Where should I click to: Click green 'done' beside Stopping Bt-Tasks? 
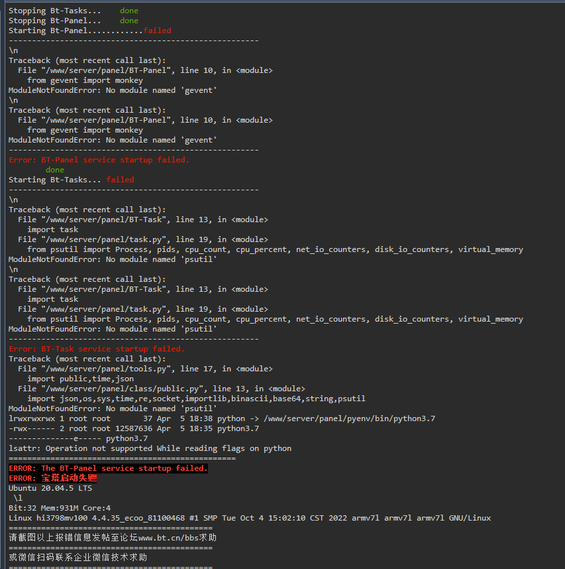129,11
